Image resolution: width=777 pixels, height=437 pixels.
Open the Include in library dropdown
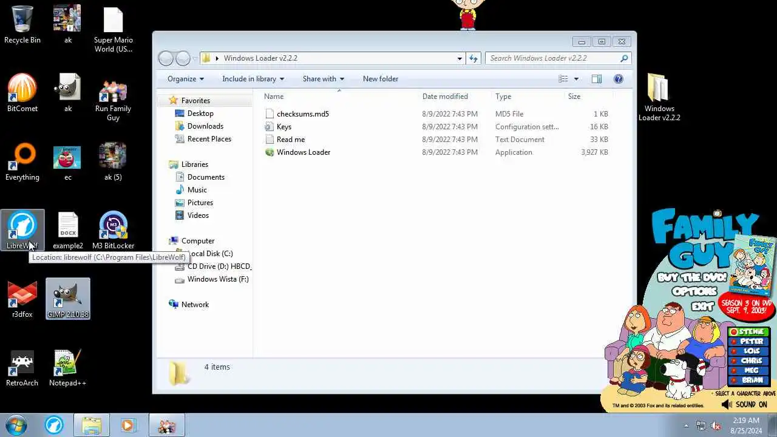pos(253,79)
